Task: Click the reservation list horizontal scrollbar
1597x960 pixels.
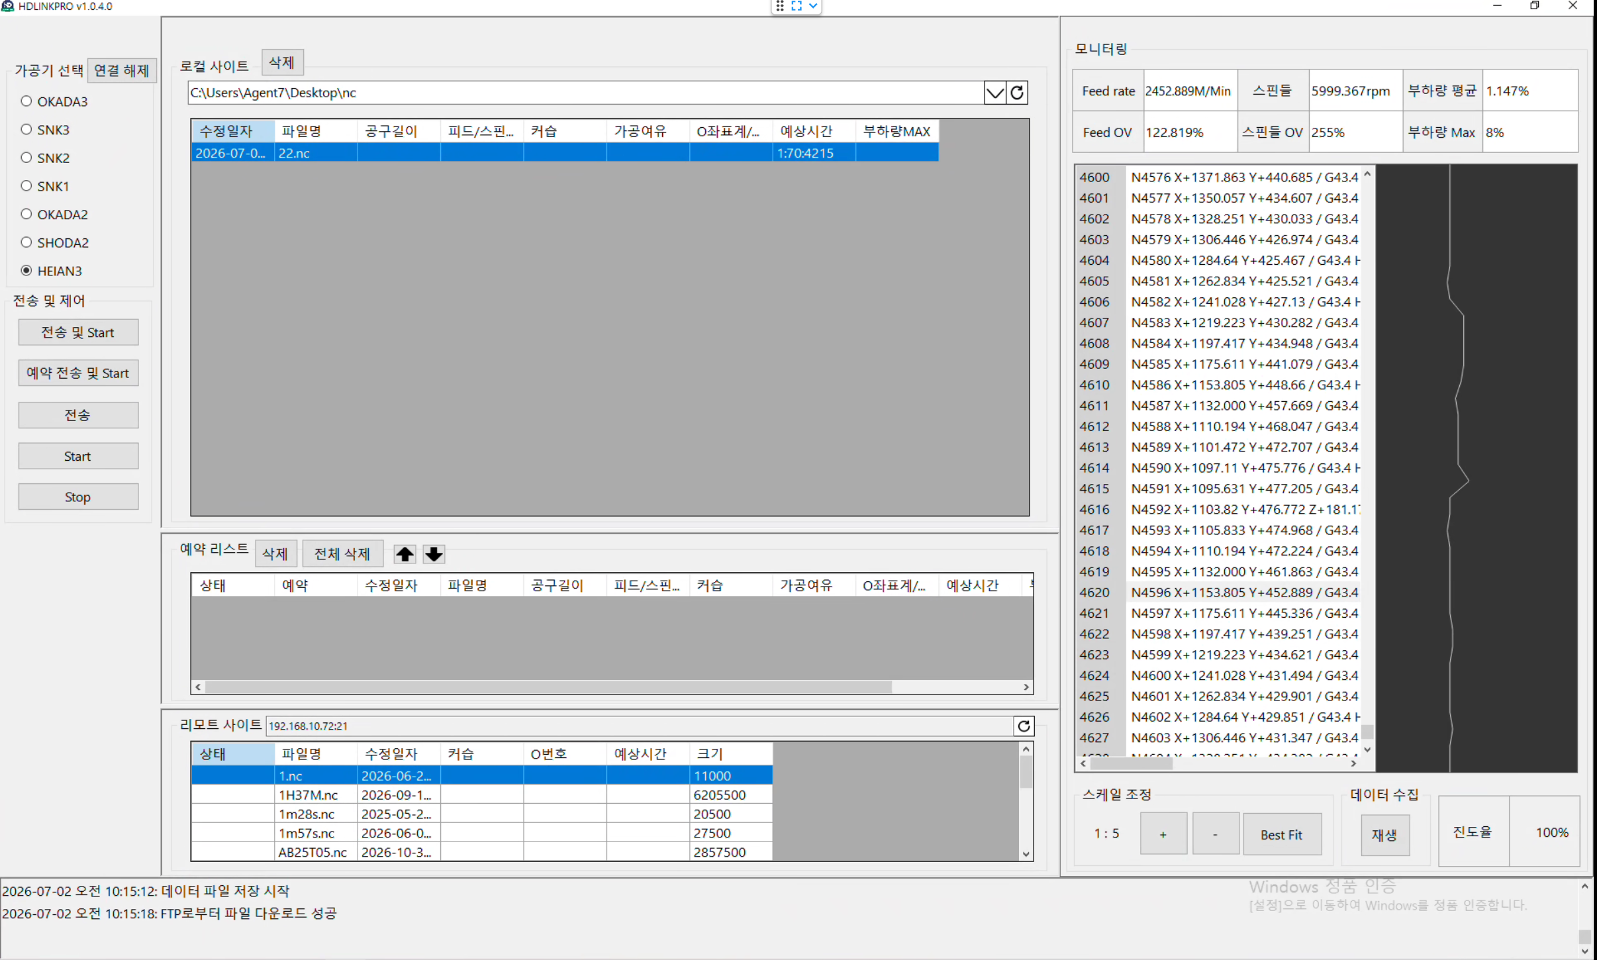Action: [x=612, y=687]
